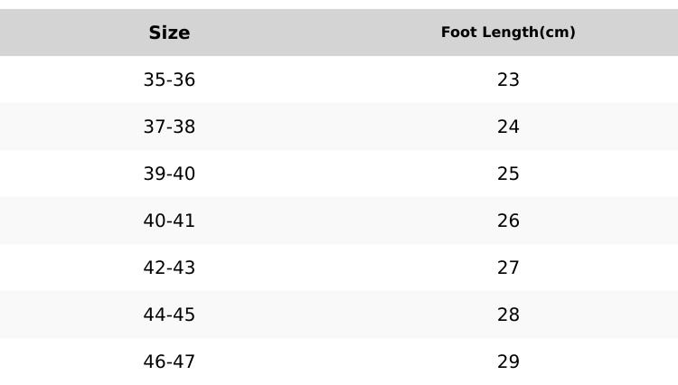Click foot length value 29
Image resolution: width=678 pixels, height=385 pixels.
click(x=508, y=362)
